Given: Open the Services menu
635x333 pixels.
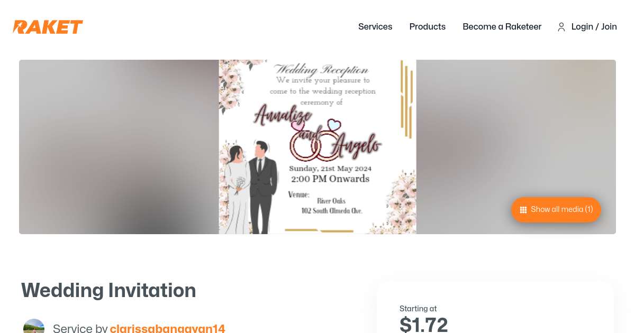Looking at the screenshot, I should [375, 26].
